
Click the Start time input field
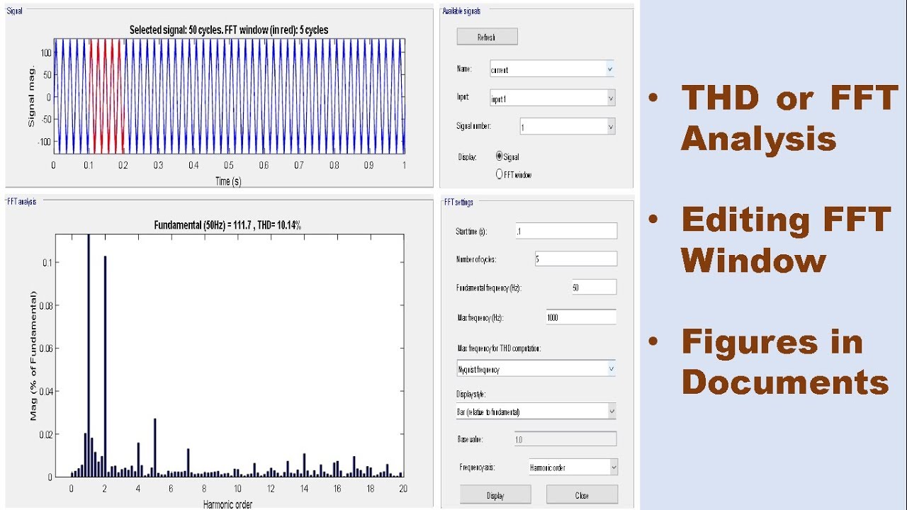pos(566,231)
